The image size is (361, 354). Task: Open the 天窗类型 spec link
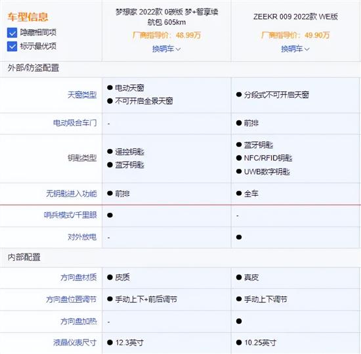82,95
